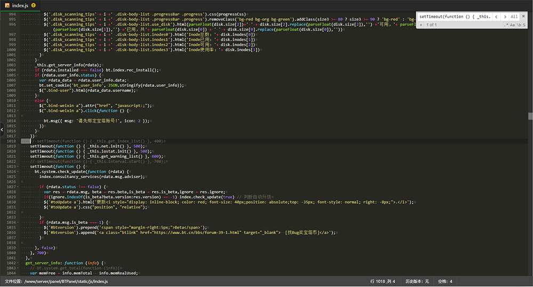Go to the previous search match
Screen dimensions: 533x287
coord(497,17)
